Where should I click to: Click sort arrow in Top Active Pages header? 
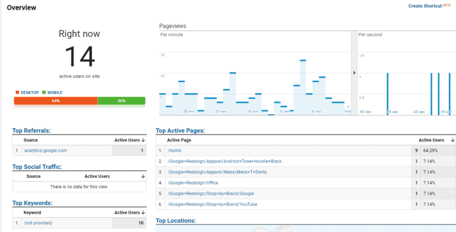click(x=452, y=140)
